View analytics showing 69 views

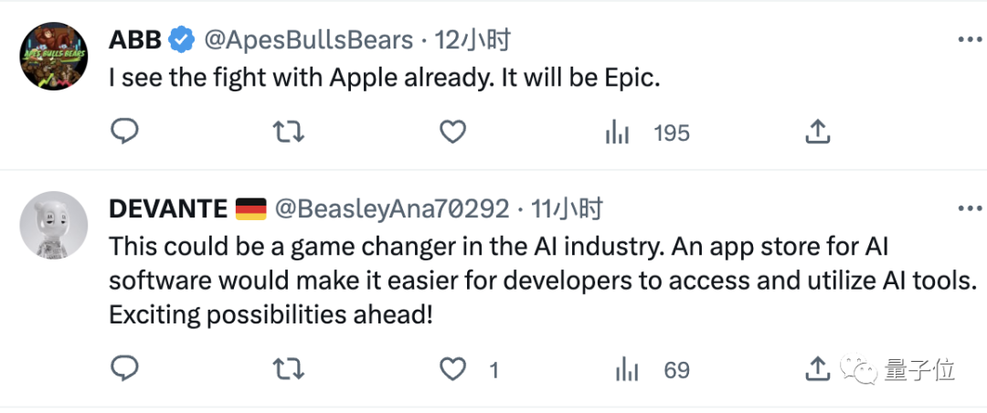coord(627,370)
